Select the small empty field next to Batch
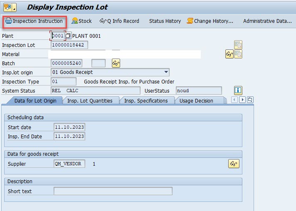This screenshot has height=211, width=296. [99, 63]
